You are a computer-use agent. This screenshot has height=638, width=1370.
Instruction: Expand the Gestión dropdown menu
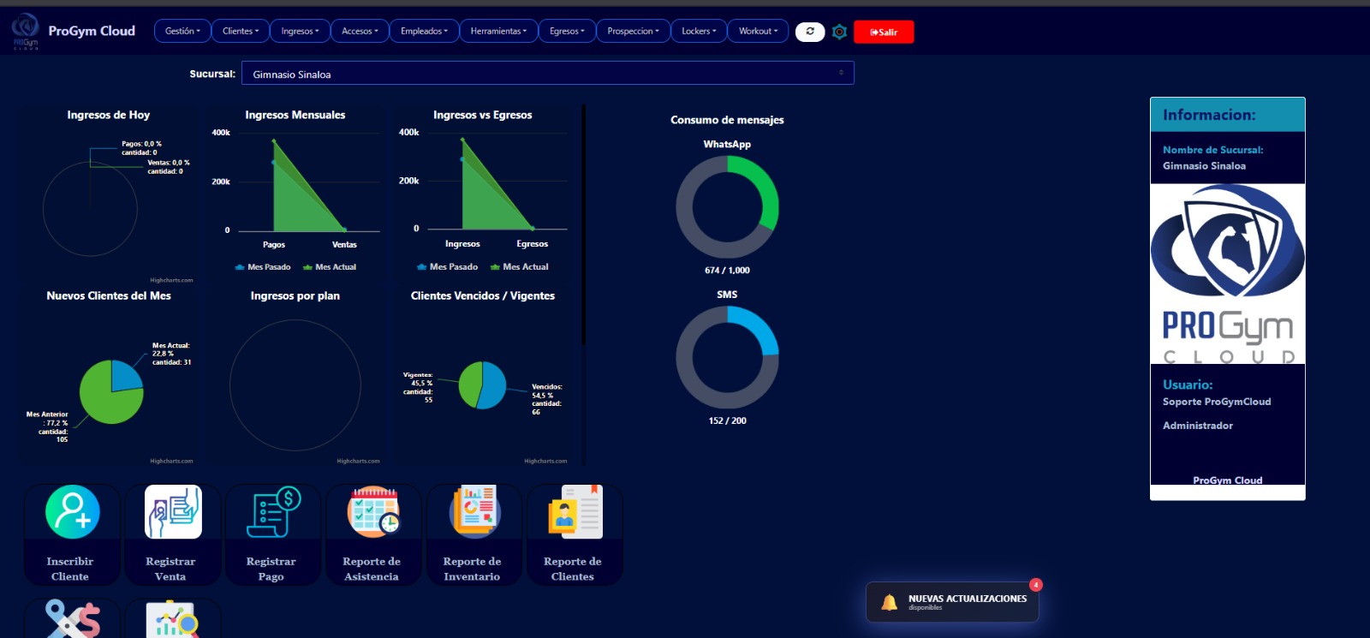click(182, 31)
